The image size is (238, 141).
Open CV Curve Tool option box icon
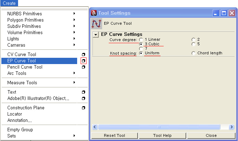(x=83, y=54)
